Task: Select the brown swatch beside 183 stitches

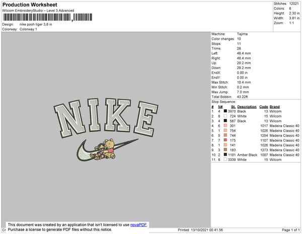Action: coord(225,150)
